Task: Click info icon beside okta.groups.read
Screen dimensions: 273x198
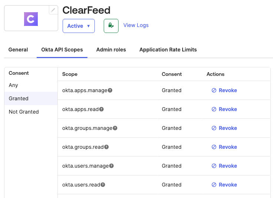Action: coord(106,147)
